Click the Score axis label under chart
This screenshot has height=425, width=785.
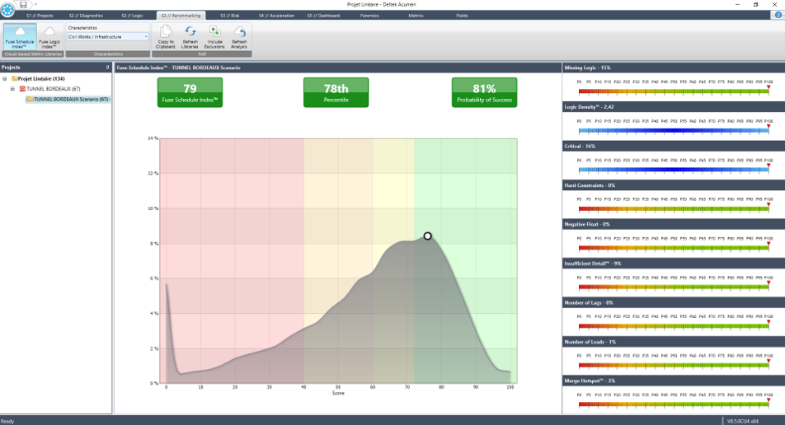pyautogui.click(x=338, y=393)
